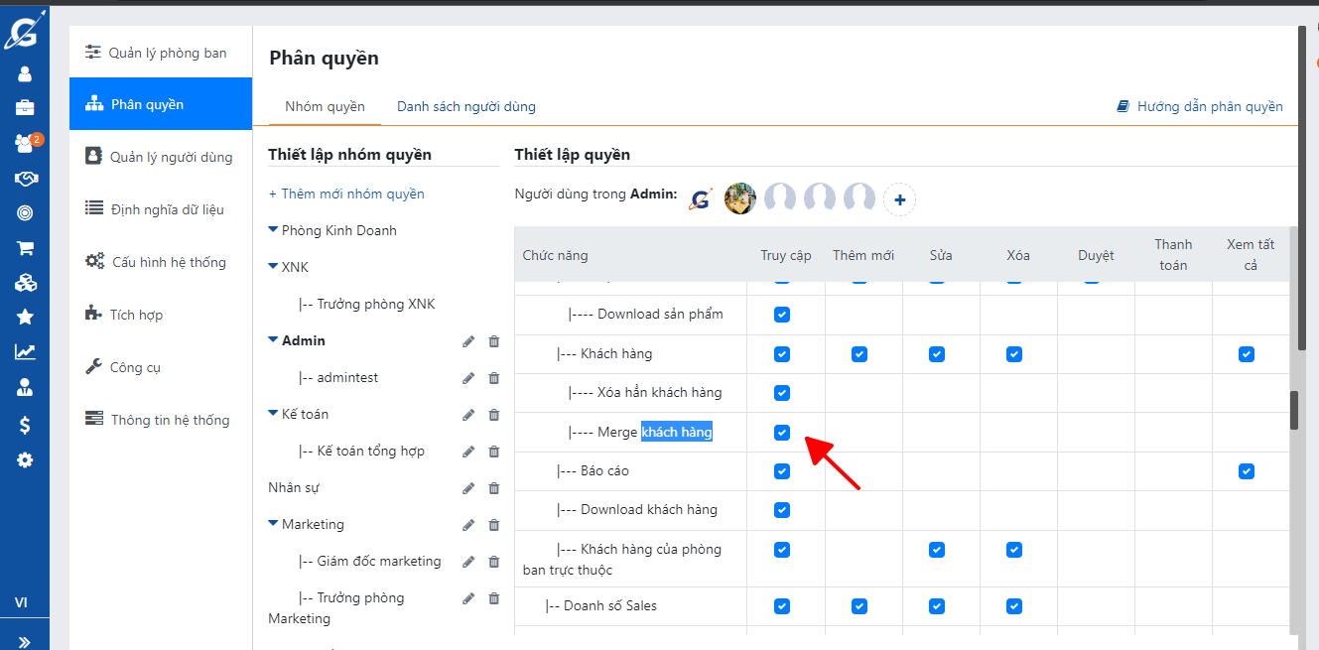The image size is (1319, 650).
Task: Collapse the Phòng Kinh Doanh group
Action: point(274,230)
